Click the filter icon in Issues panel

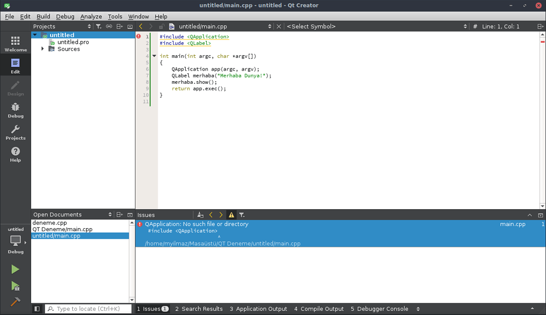pyautogui.click(x=242, y=215)
